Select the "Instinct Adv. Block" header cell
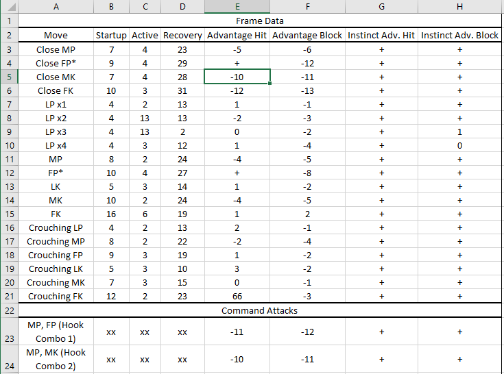 coord(459,36)
